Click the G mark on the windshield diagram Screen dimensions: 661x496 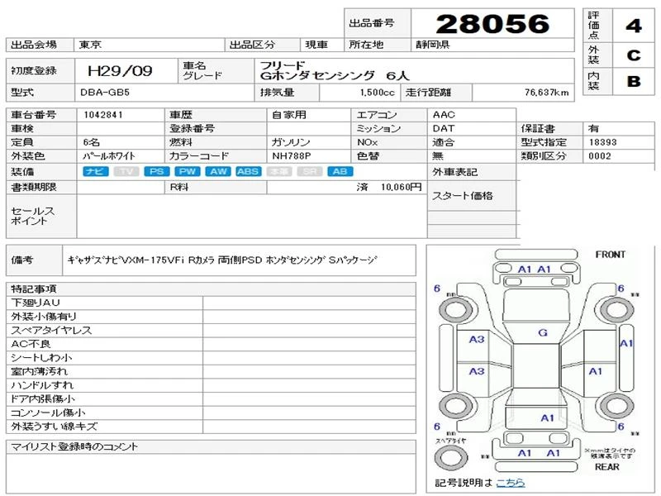tap(543, 333)
